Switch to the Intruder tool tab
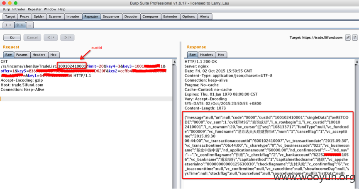The image size is (359, 189). (73, 17)
